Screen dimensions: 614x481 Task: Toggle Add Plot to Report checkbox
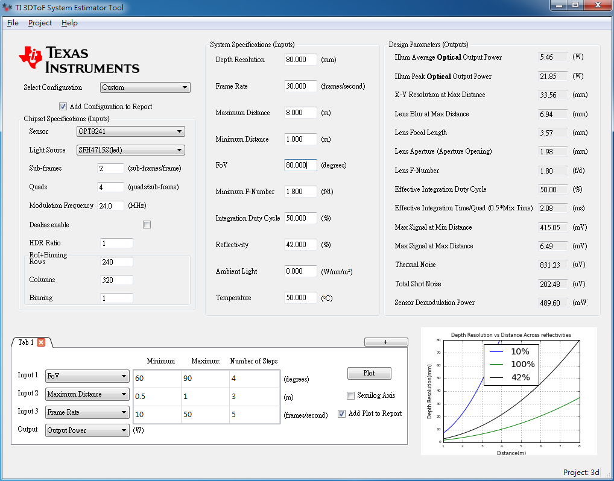(x=341, y=413)
